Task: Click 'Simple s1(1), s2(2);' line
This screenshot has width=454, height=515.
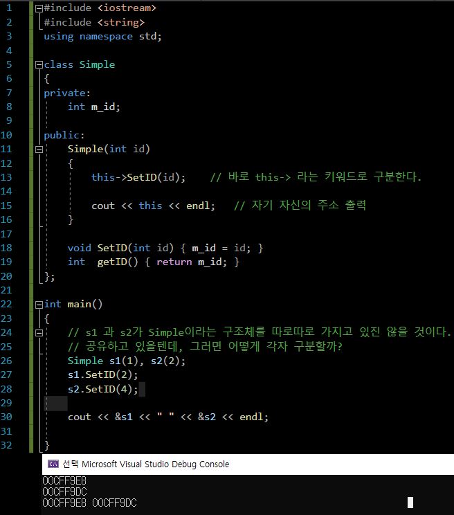Action: point(127,361)
